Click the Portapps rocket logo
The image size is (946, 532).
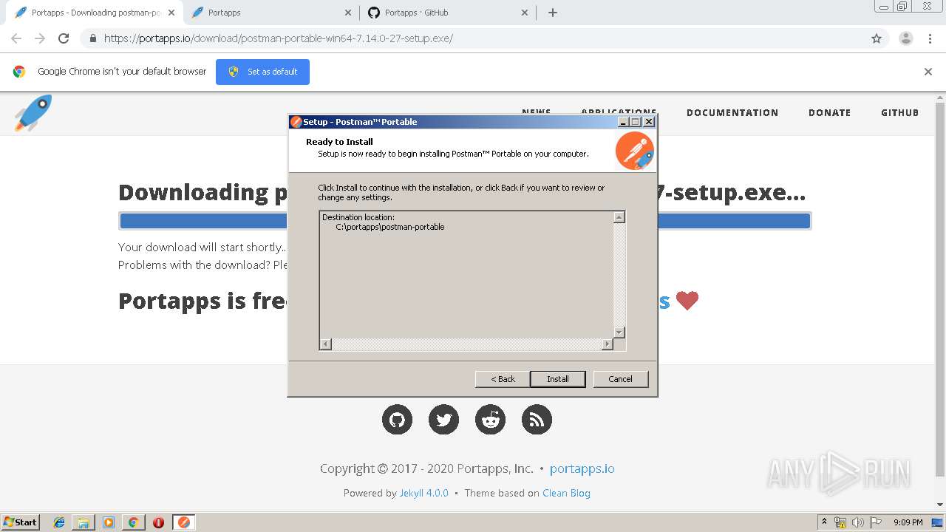33,113
